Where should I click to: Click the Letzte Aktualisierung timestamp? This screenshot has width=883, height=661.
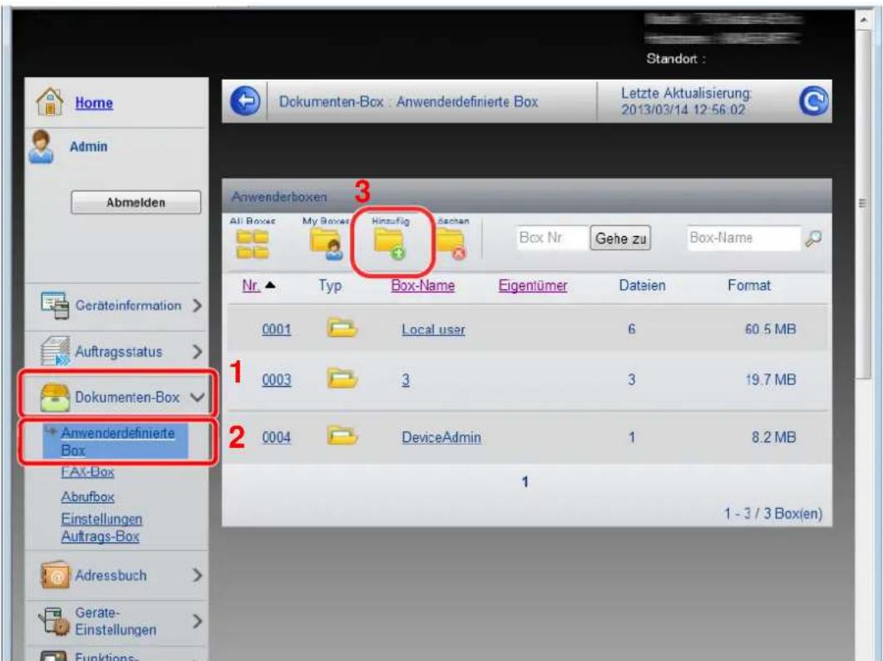(x=687, y=101)
